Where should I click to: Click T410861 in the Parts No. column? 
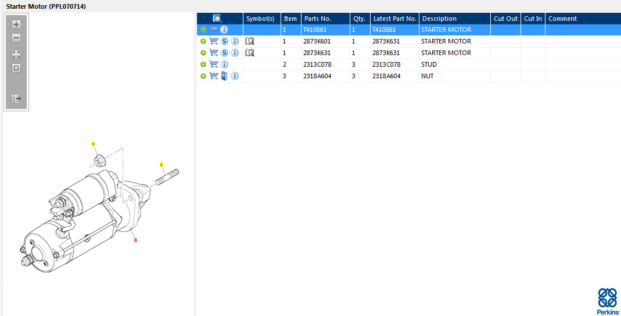coord(315,30)
